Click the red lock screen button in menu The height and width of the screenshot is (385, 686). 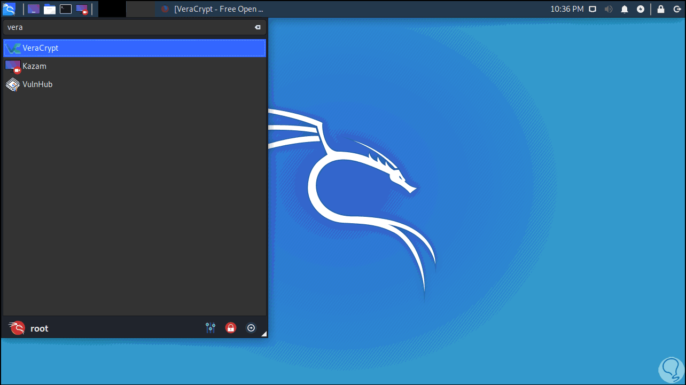point(231,328)
